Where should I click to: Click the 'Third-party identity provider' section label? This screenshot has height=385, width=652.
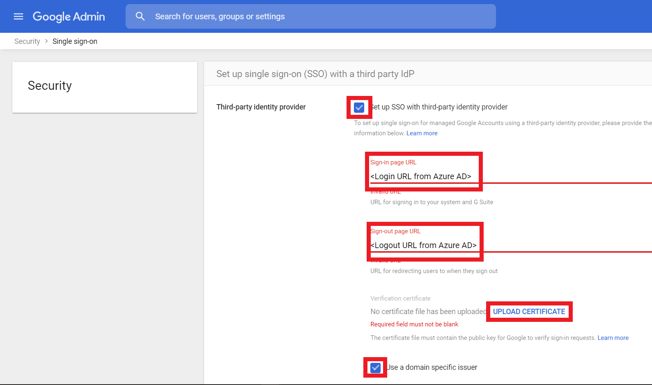pos(261,107)
